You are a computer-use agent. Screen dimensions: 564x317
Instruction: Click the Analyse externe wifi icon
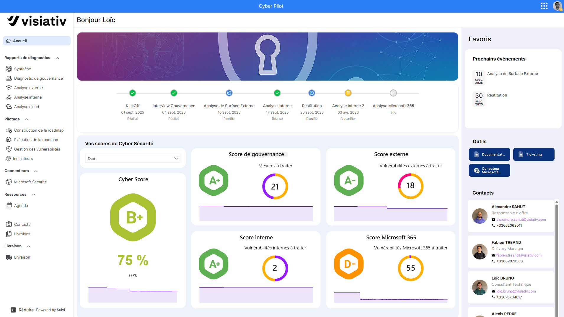click(9, 88)
